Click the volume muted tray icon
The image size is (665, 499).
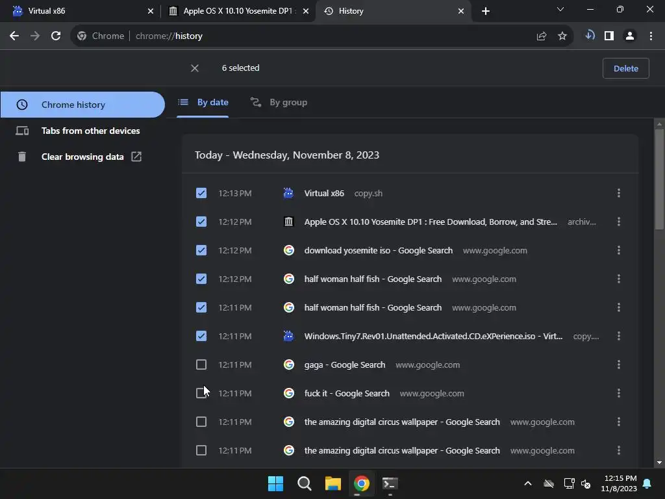coord(586,483)
